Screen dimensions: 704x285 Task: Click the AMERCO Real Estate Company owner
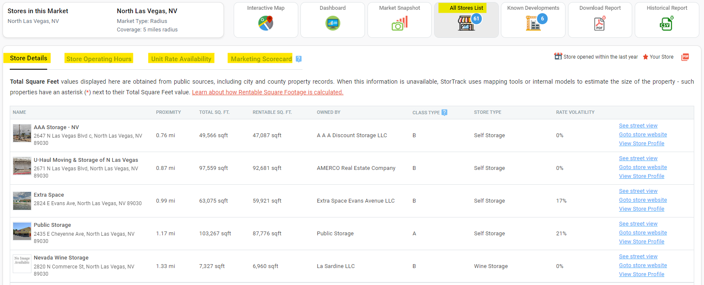point(356,168)
